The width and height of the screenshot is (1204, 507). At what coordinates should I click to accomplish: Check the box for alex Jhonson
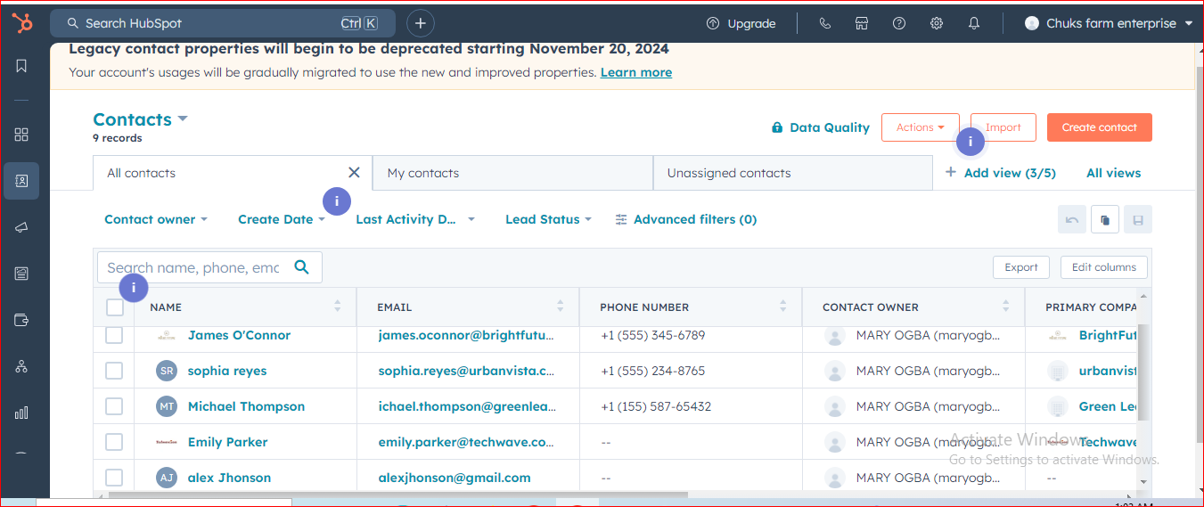click(114, 478)
